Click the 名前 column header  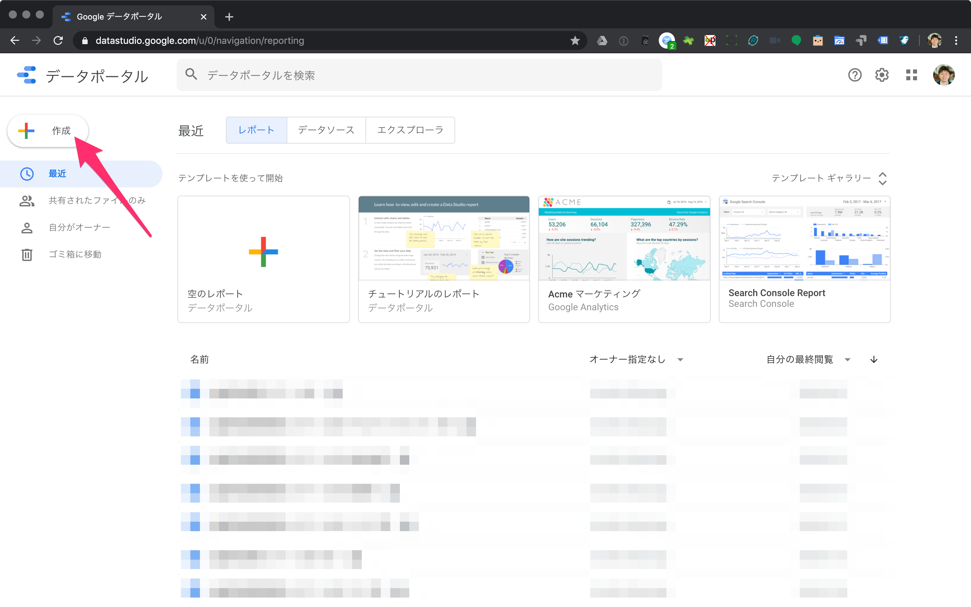pyautogui.click(x=199, y=359)
